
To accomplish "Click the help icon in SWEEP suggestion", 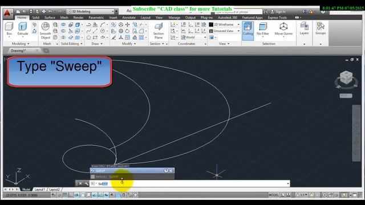I will [166, 171].
